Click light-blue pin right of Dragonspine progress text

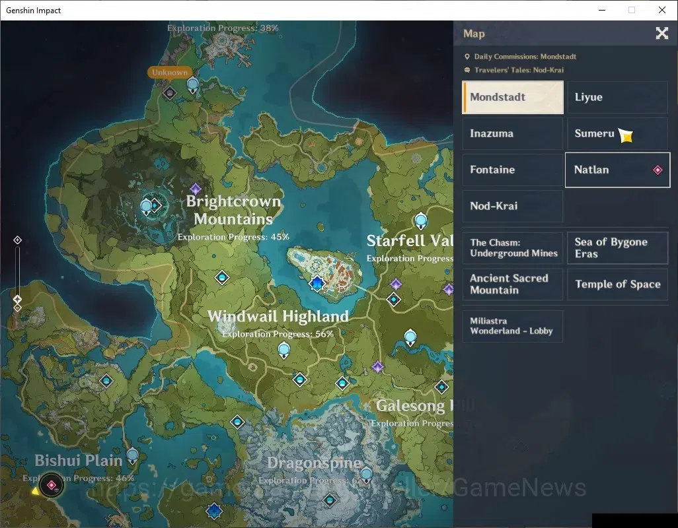[x=366, y=475]
